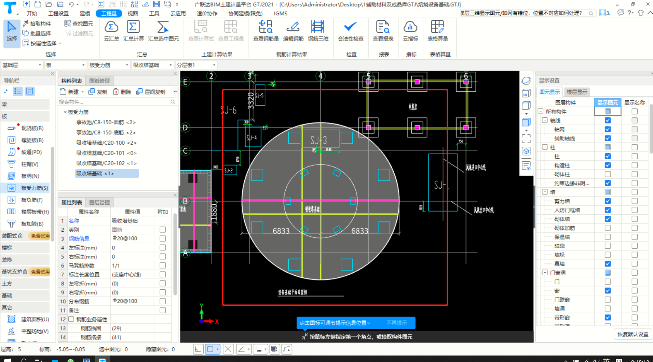653x362 pixels.
Task: Collapse 轴线 group in display settings
Action: click(545, 120)
